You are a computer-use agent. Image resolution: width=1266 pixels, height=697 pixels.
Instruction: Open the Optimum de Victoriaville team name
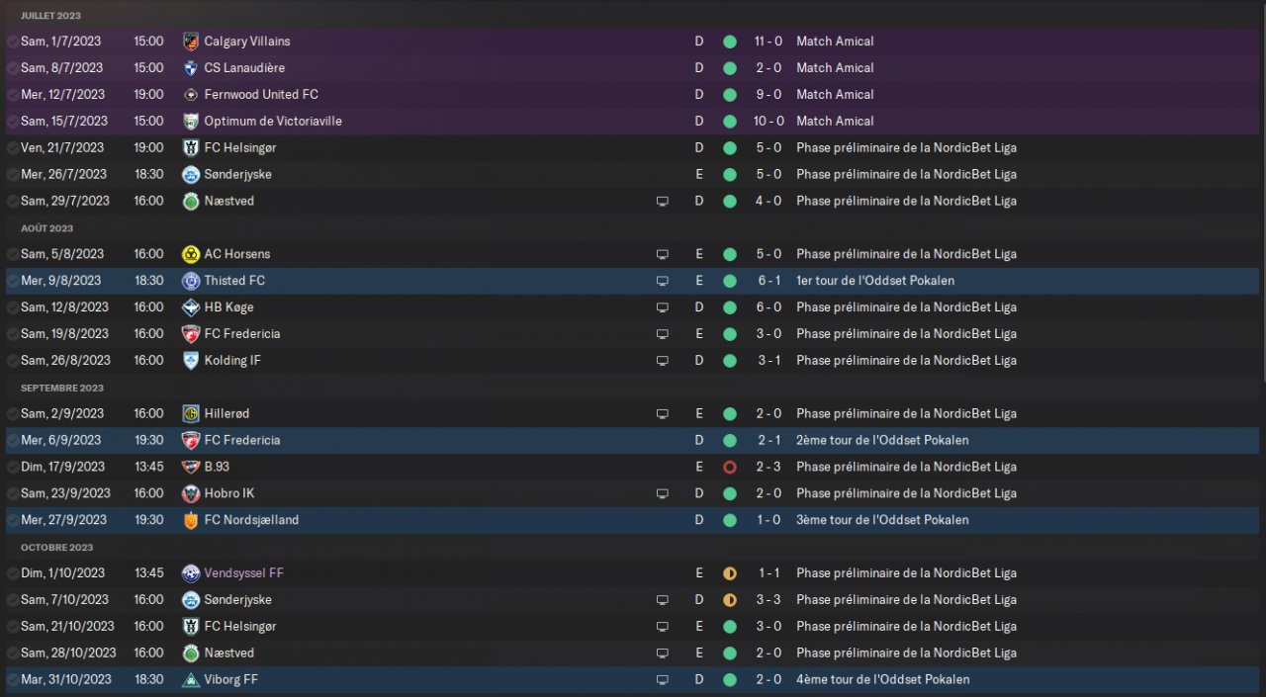(273, 122)
